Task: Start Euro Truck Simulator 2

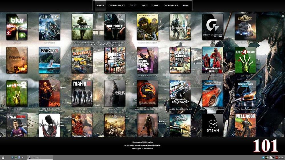Action: [x=245, y=27]
